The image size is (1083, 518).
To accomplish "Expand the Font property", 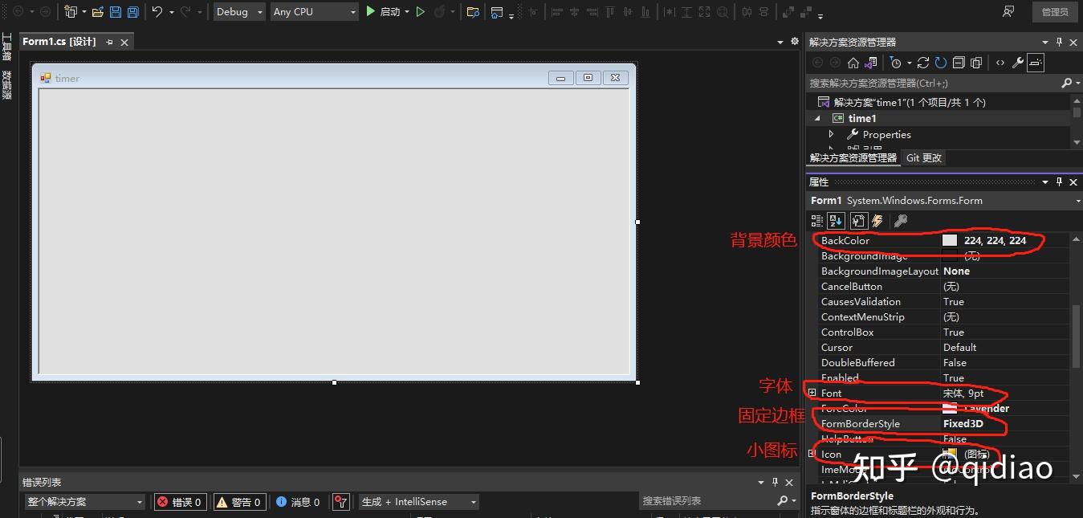I will click(x=812, y=393).
